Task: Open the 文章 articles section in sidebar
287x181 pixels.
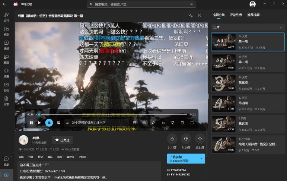Action: click(6, 101)
